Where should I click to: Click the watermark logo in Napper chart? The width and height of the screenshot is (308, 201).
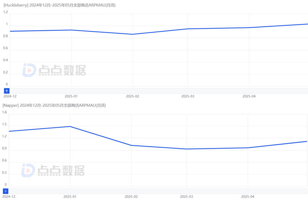(53, 170)
